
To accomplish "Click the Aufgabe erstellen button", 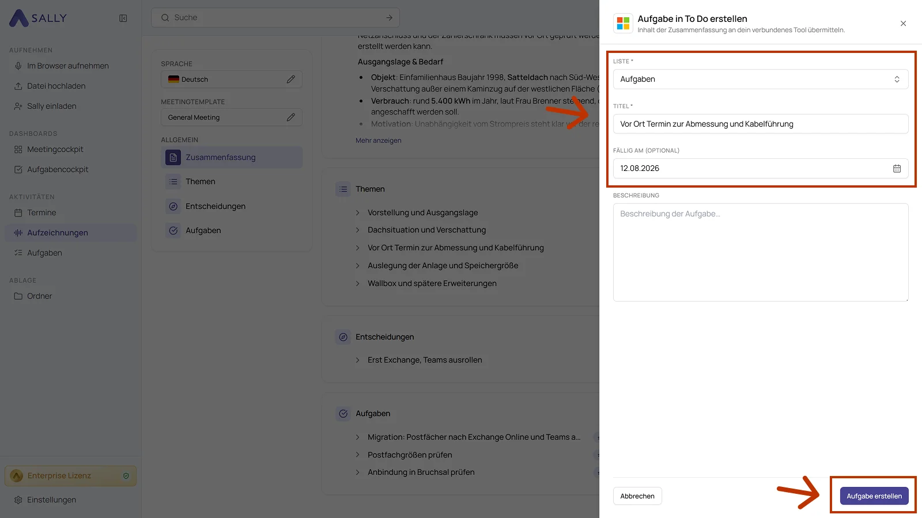I will [874, 496].
